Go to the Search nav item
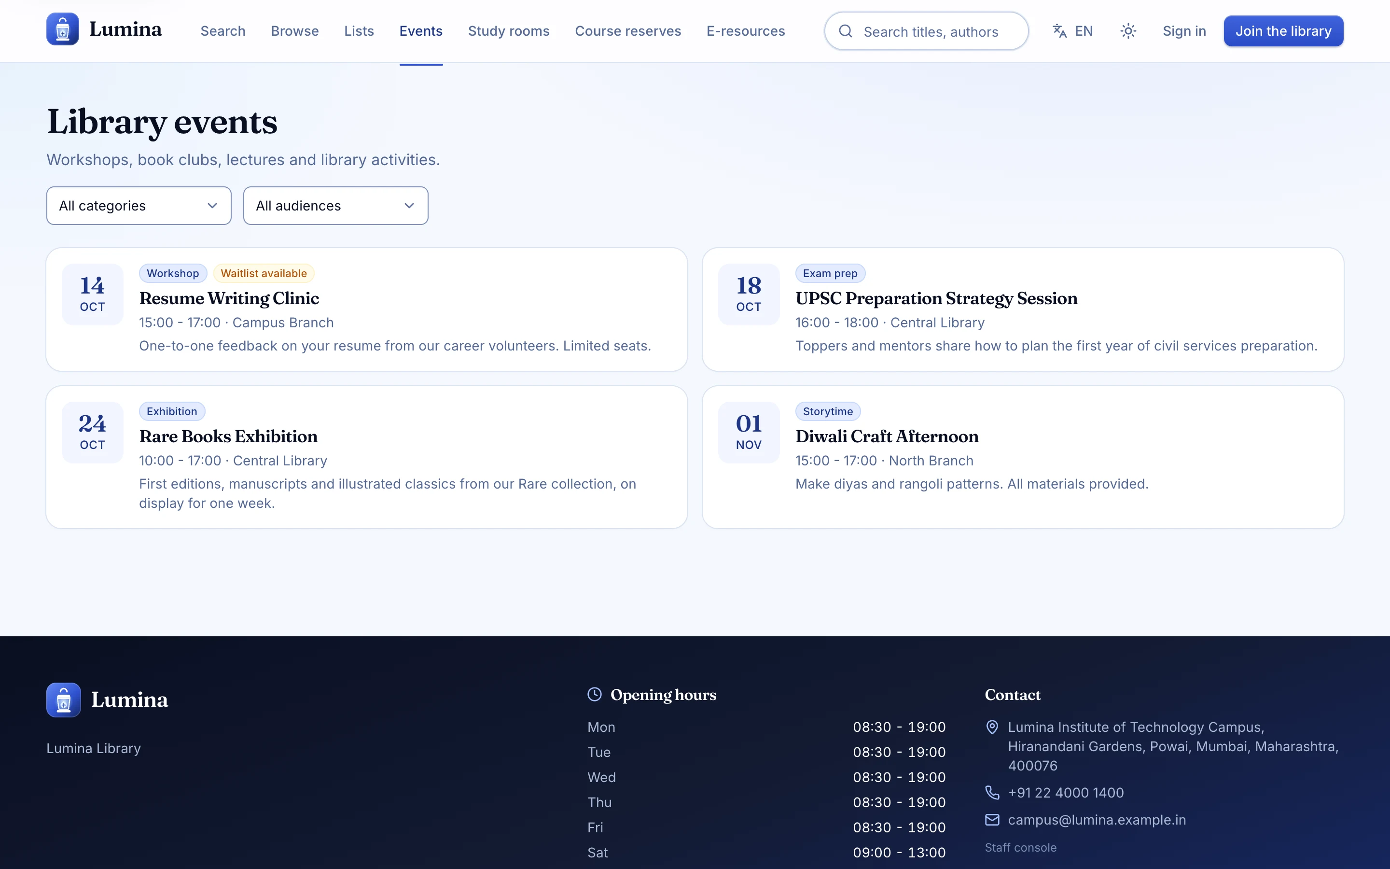Image resolution: width=1390 pixels, height=869 pixels. coord(223,31)
